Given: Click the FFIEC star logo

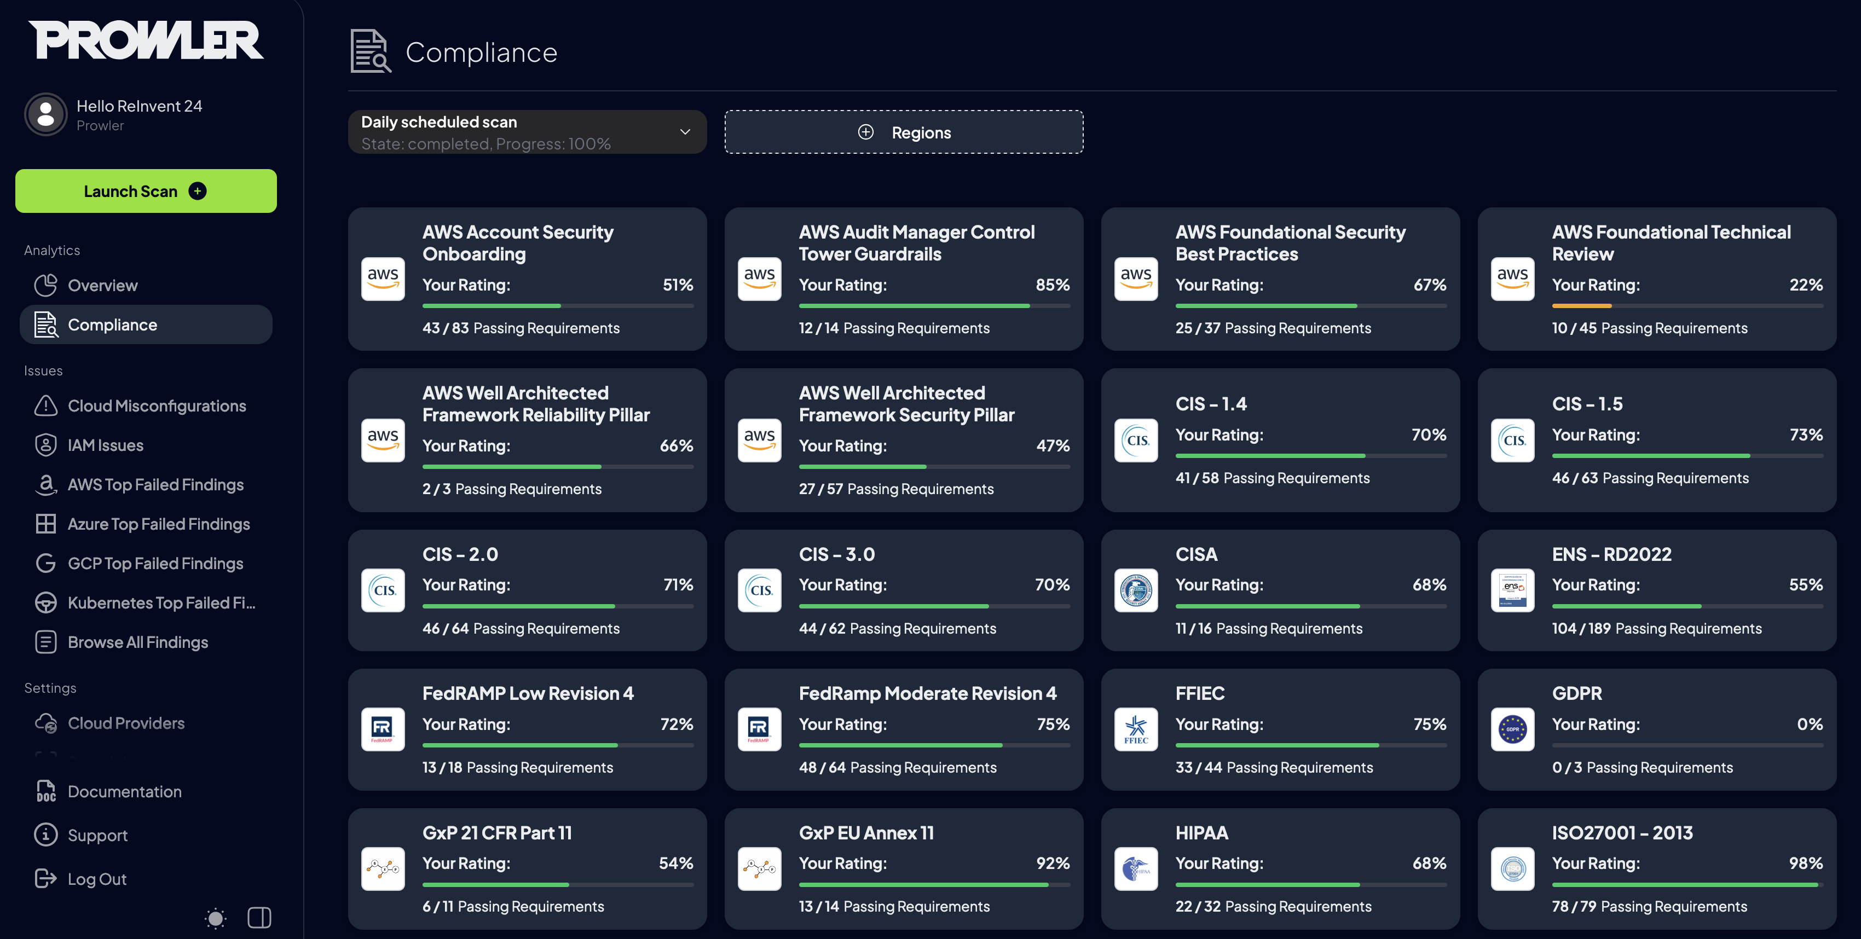Looking at the screenshot, I should click(1136, 729).
